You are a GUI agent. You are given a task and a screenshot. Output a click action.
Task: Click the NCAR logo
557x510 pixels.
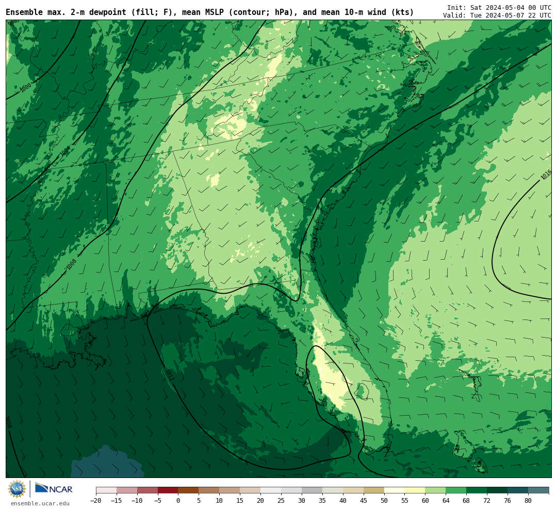(54, 488)
